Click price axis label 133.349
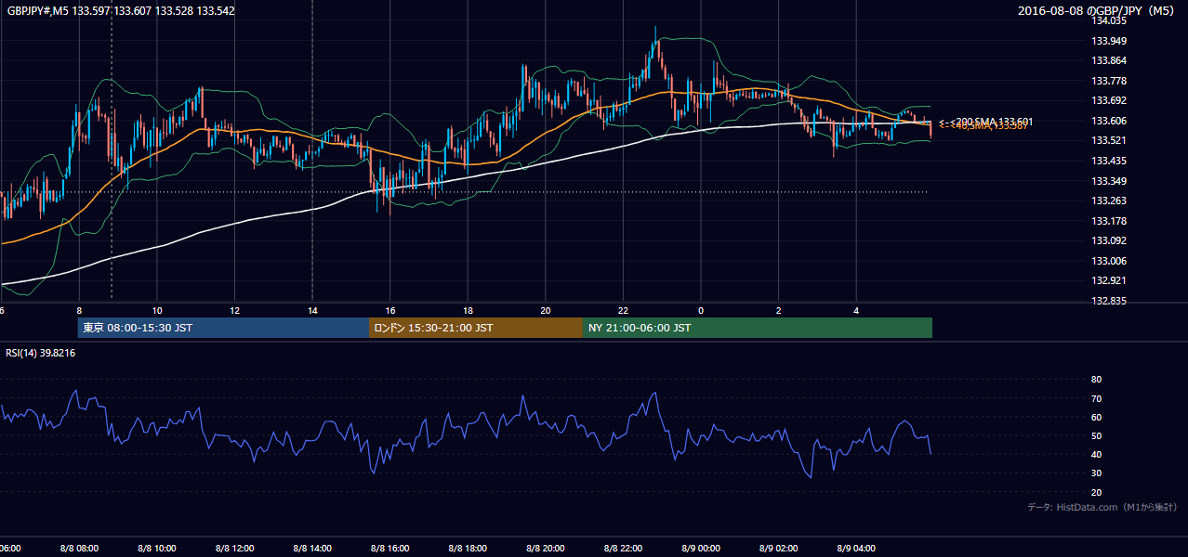Screen dimensions: 1188x557 click(x=1111, y=181)
